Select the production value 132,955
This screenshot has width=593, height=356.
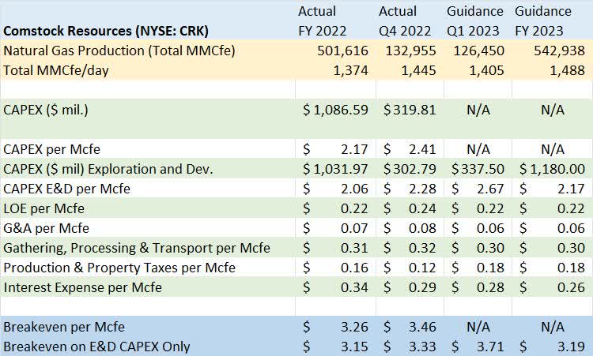410,51
